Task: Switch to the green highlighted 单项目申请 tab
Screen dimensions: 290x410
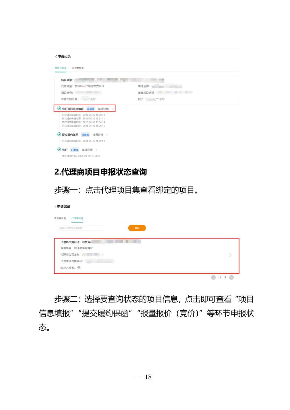Action: click(61, 68)
